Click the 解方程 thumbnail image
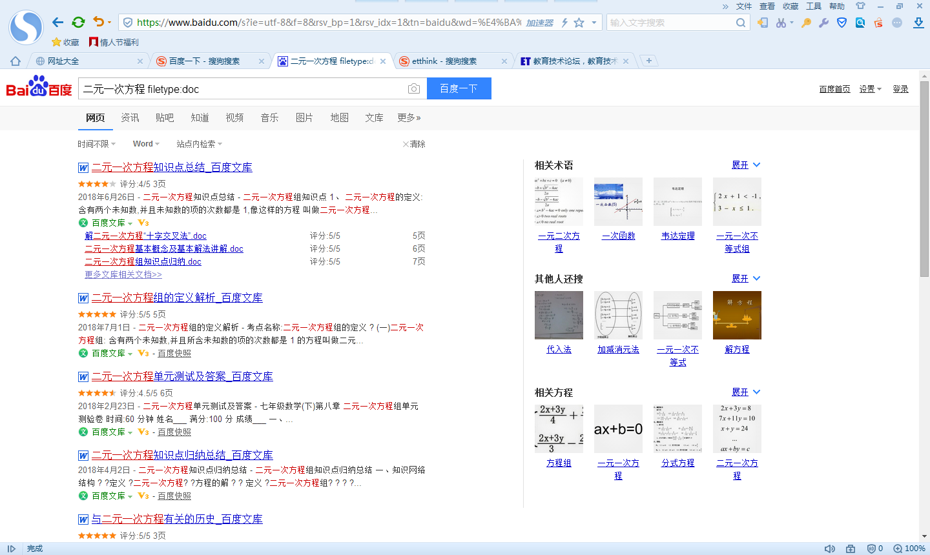The width and height of the screenshot is (930, 555). (x=737, y=315)
